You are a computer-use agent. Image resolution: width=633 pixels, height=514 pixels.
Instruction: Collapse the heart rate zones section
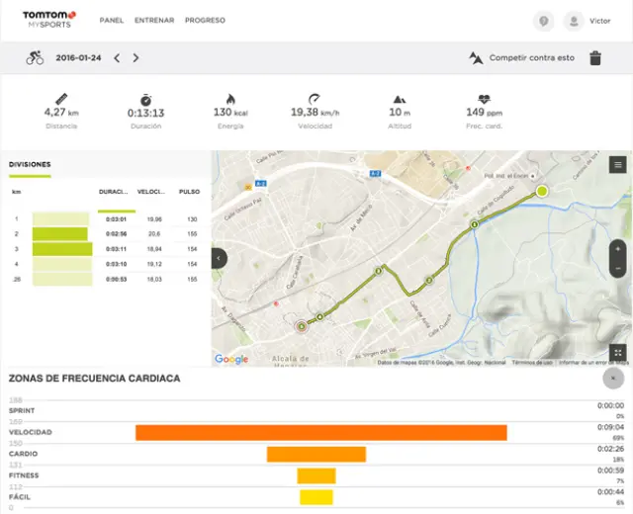[x=613, y=378]
